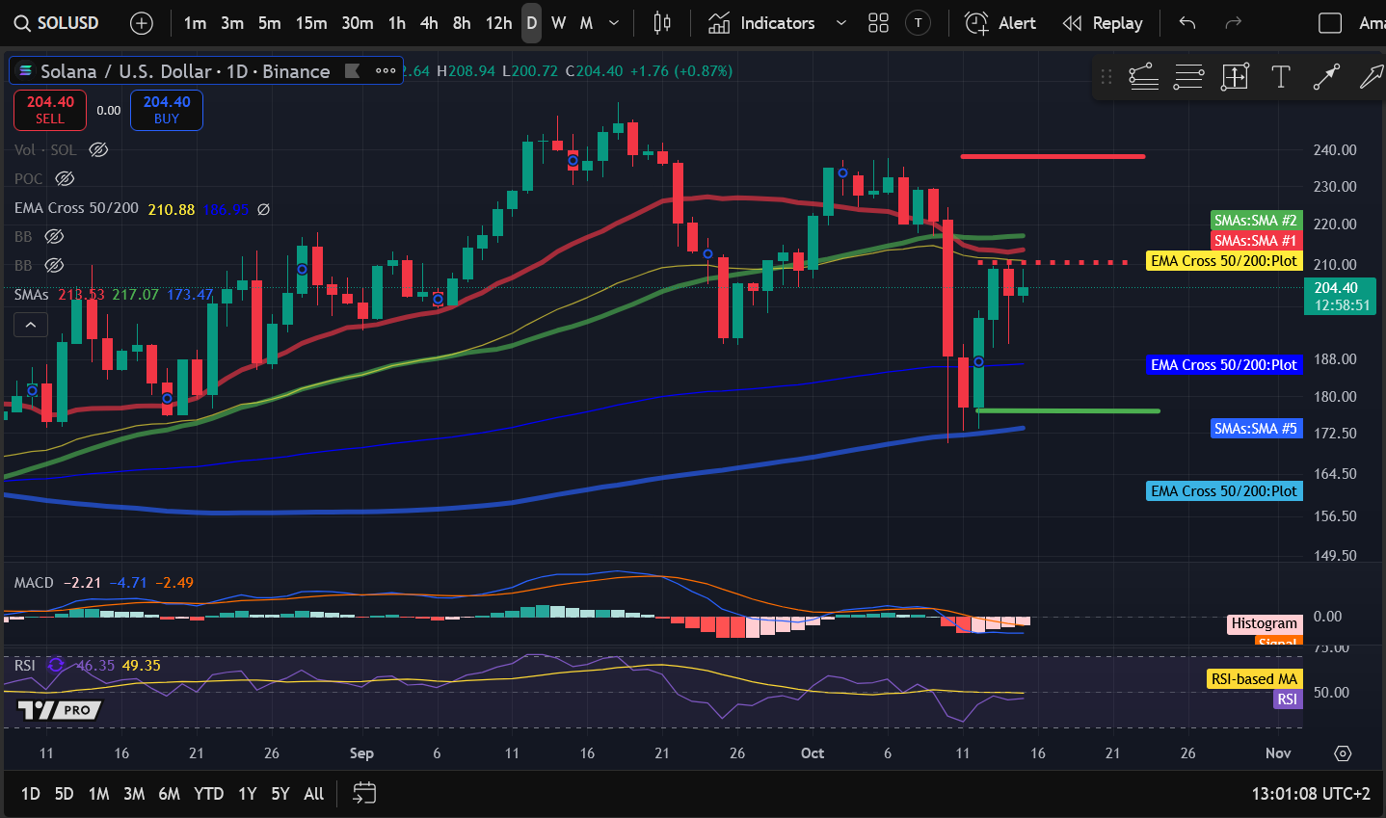Redo the last chart action
The image size is (1386, 818).
[1233, 23]
